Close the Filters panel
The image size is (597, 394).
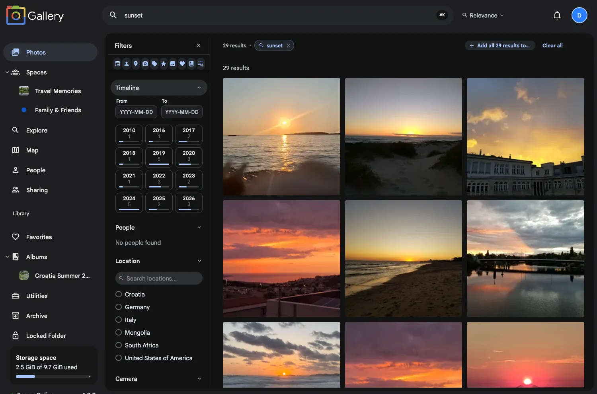pos(199,45)
